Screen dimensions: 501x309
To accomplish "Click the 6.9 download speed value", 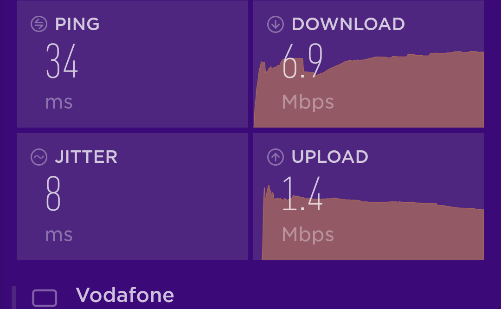I will click(x=302, y=61).
